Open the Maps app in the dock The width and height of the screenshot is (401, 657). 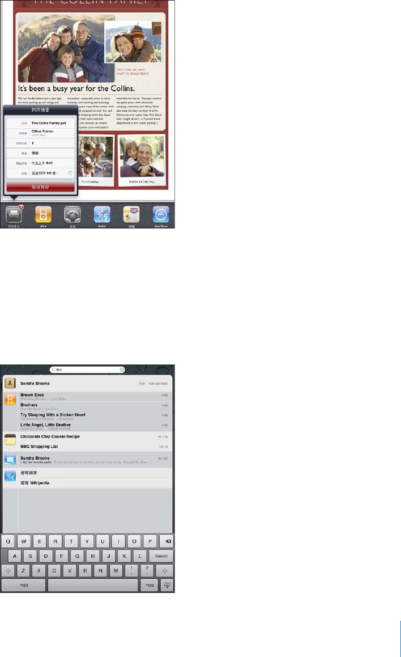tap(131, 215)
